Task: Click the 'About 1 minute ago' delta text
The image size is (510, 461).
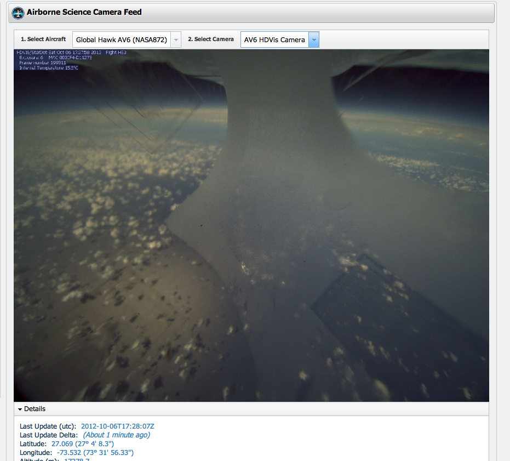Action: click(x=116, y=435)
